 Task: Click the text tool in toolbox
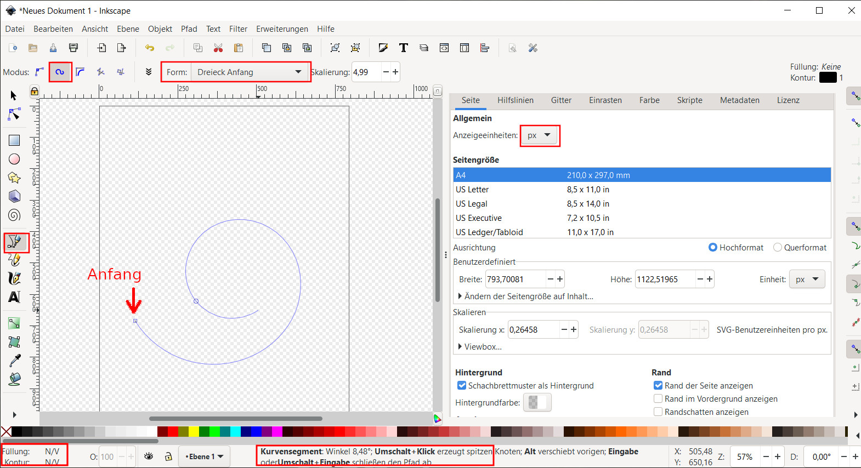coord(14,297)
